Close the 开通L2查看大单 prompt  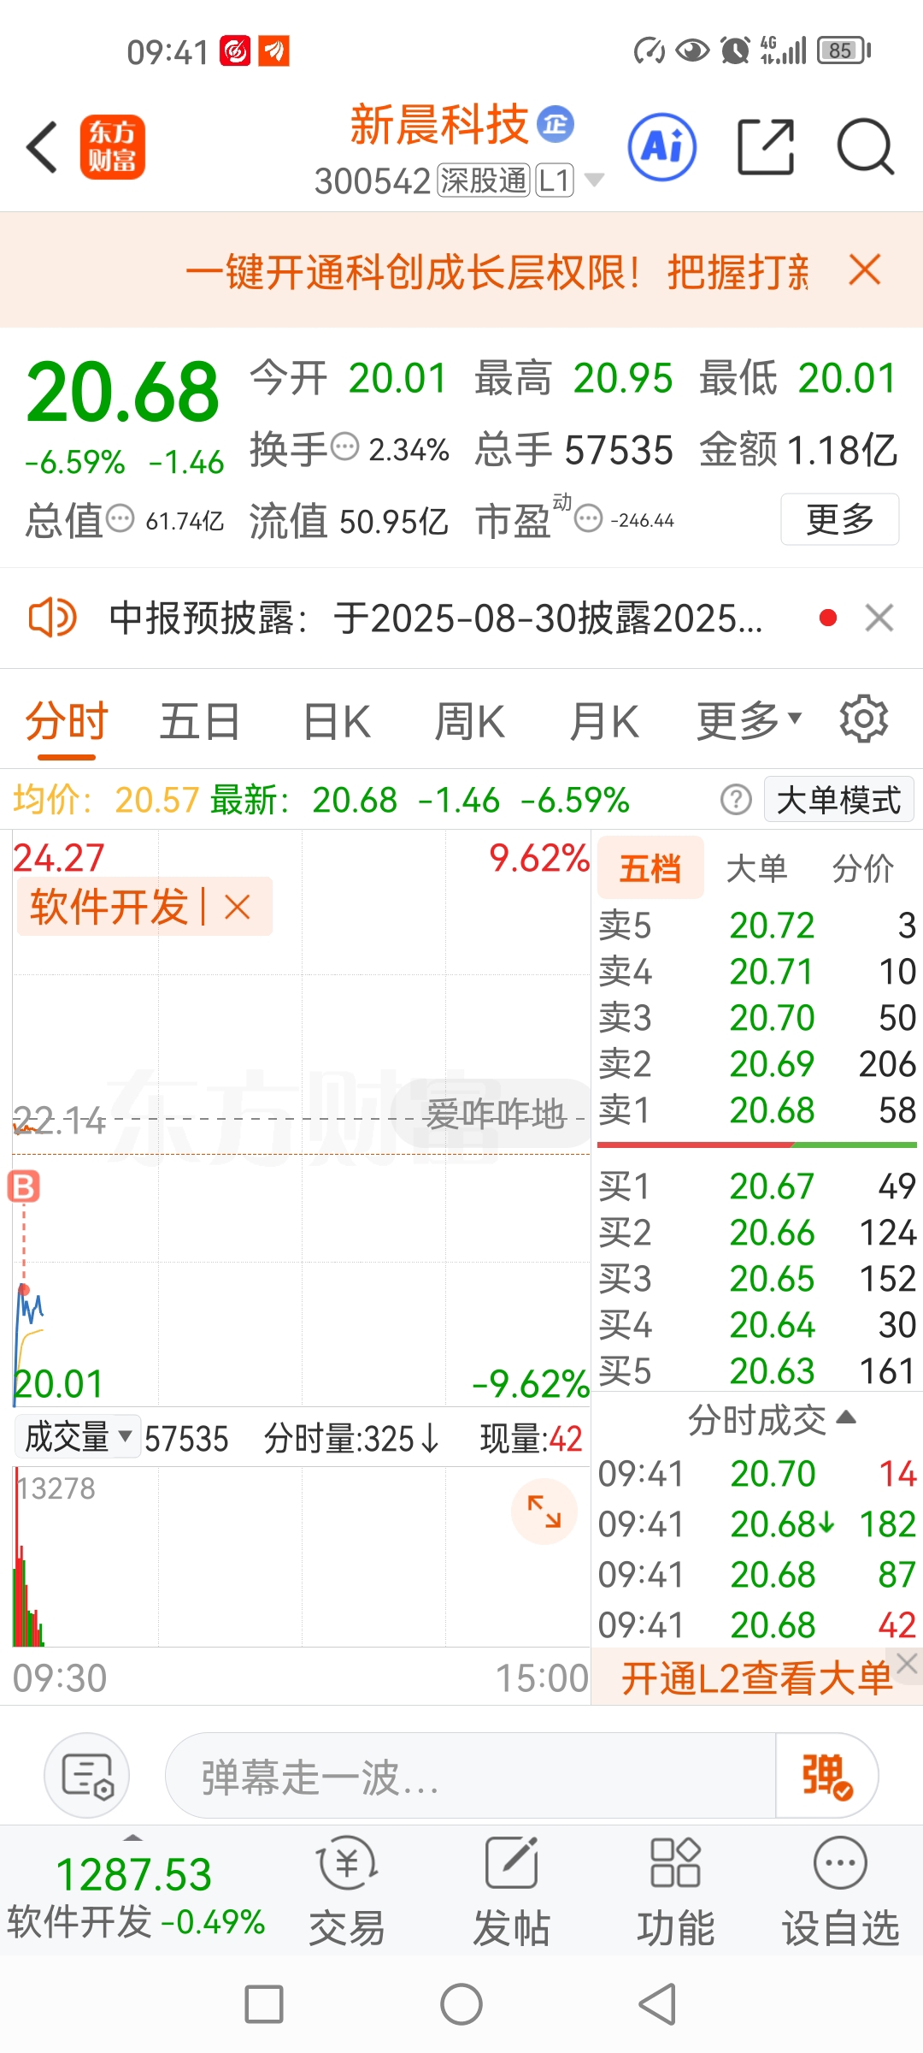tap(908, 1664)
